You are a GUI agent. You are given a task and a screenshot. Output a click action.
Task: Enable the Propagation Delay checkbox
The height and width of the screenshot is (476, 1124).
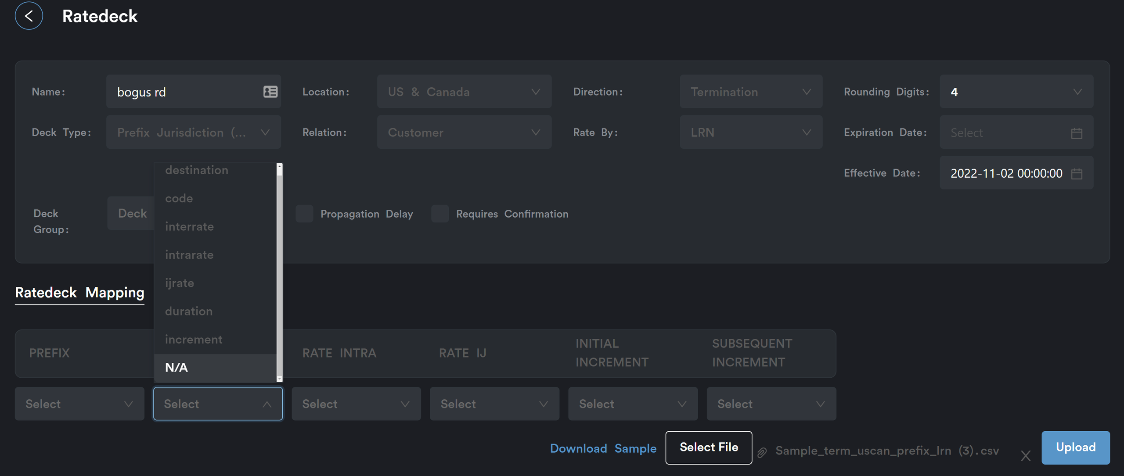(x=304, y=214)
